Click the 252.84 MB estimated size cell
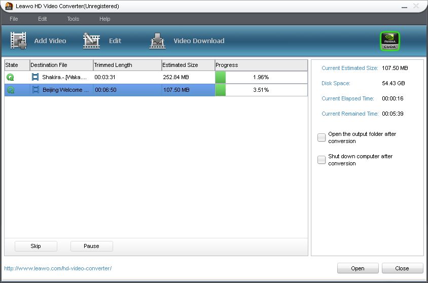This screenshot has width=428, height=283. (176, 77)
